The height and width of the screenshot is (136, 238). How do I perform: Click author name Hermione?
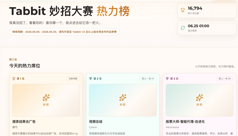pos(172,127)
